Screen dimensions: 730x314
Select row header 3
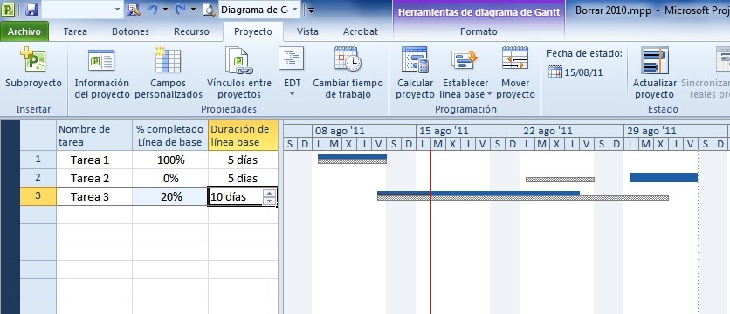pyautogui.click(x=38, y=196)
